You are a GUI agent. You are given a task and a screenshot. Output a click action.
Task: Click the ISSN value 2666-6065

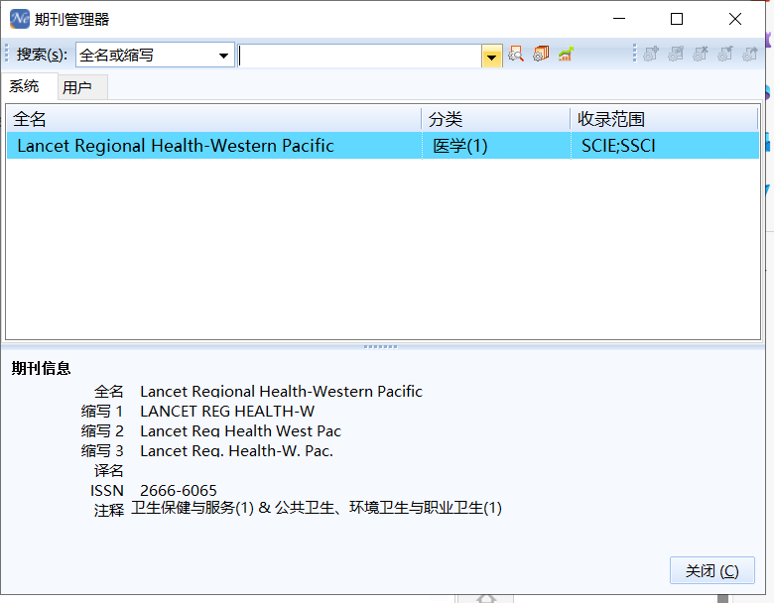[179, 491]
